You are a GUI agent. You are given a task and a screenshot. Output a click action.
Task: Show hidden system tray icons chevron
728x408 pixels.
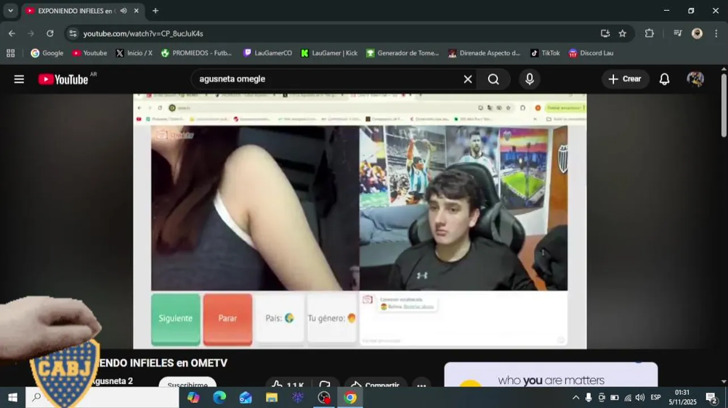(576, 397)
